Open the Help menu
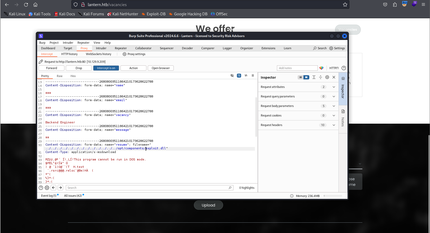The image size is (430, 233). point(107,43)
